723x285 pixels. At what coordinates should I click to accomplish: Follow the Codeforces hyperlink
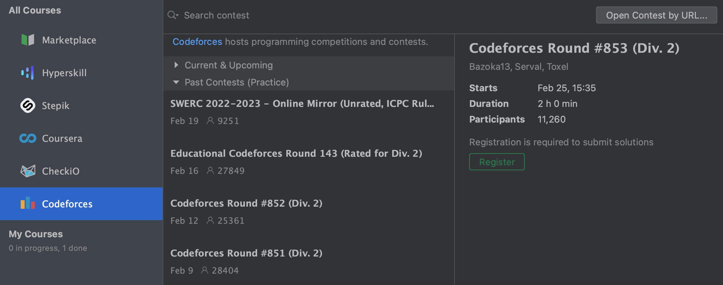pyautogui.click(x=197, y=42)
